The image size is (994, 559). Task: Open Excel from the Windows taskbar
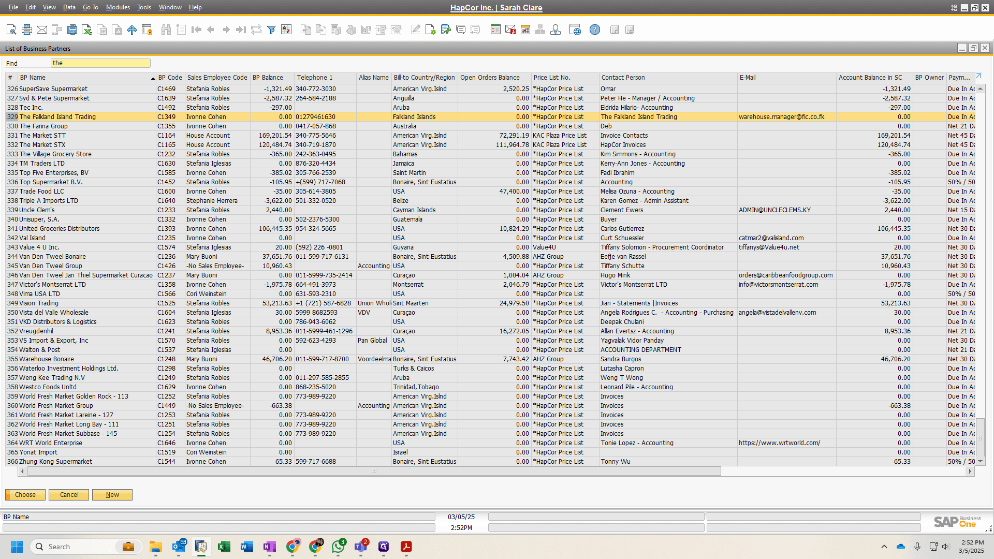pyautogui.click(x=224, y=547)
